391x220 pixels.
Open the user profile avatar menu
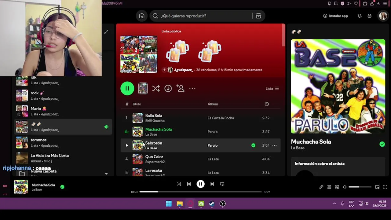pyautogui.click(x=383, y=16)
